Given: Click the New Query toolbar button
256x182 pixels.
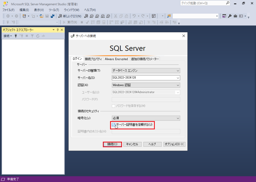Looking at the screenshot, I should [70, 16].
